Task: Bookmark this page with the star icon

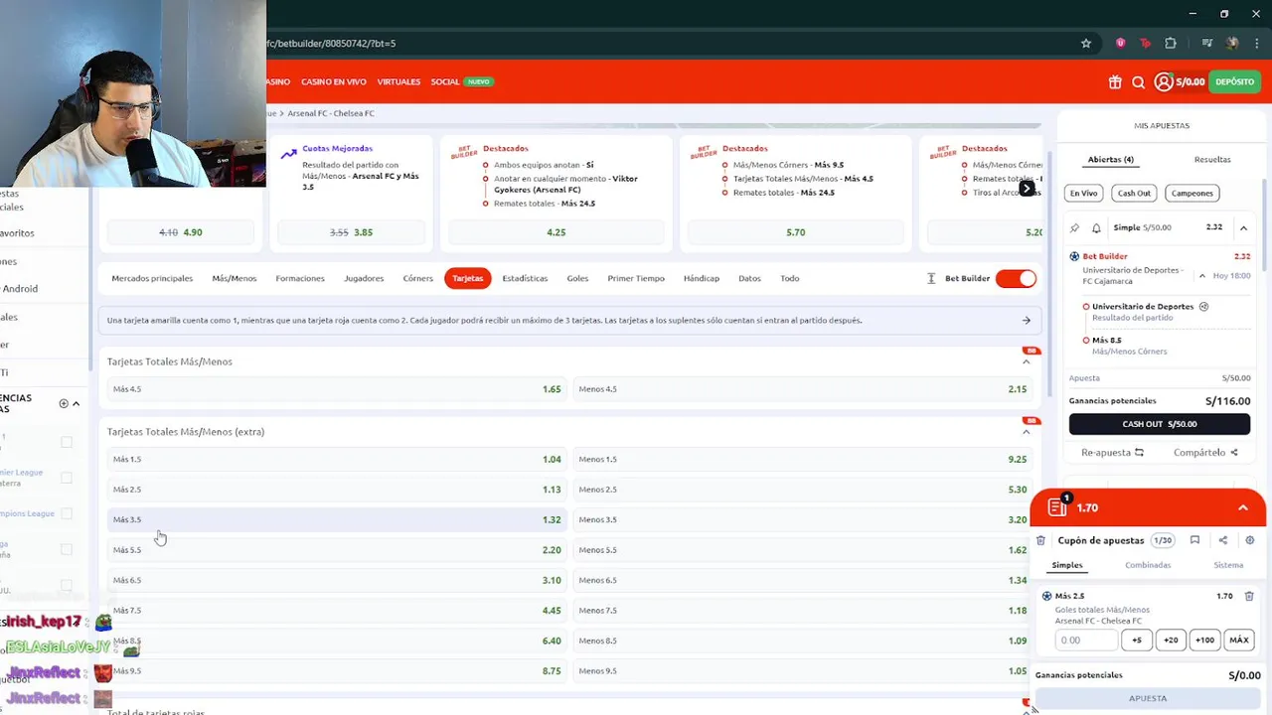Action: point(1086,44)
